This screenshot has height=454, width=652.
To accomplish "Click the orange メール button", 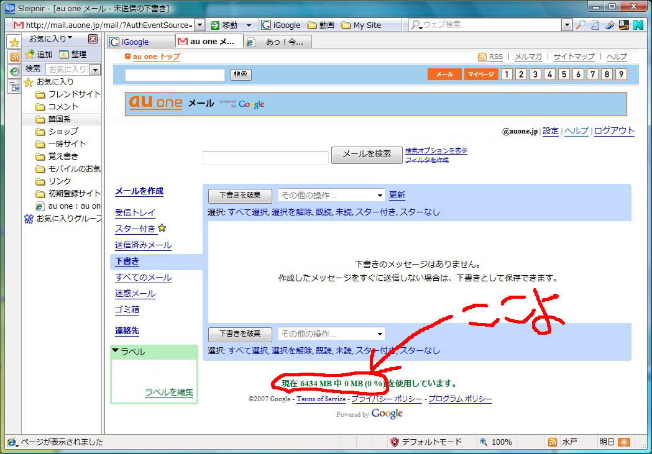I will (x=444, y=75).
